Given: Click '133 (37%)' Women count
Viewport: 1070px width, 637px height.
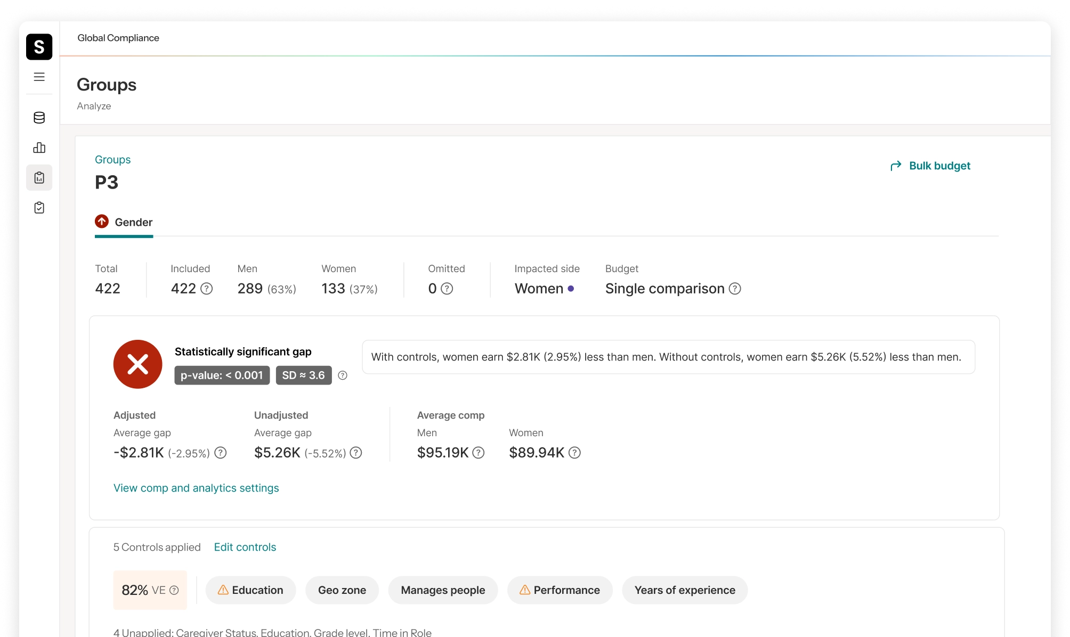Looking at the screenshot, I should (x=350, y=289).
